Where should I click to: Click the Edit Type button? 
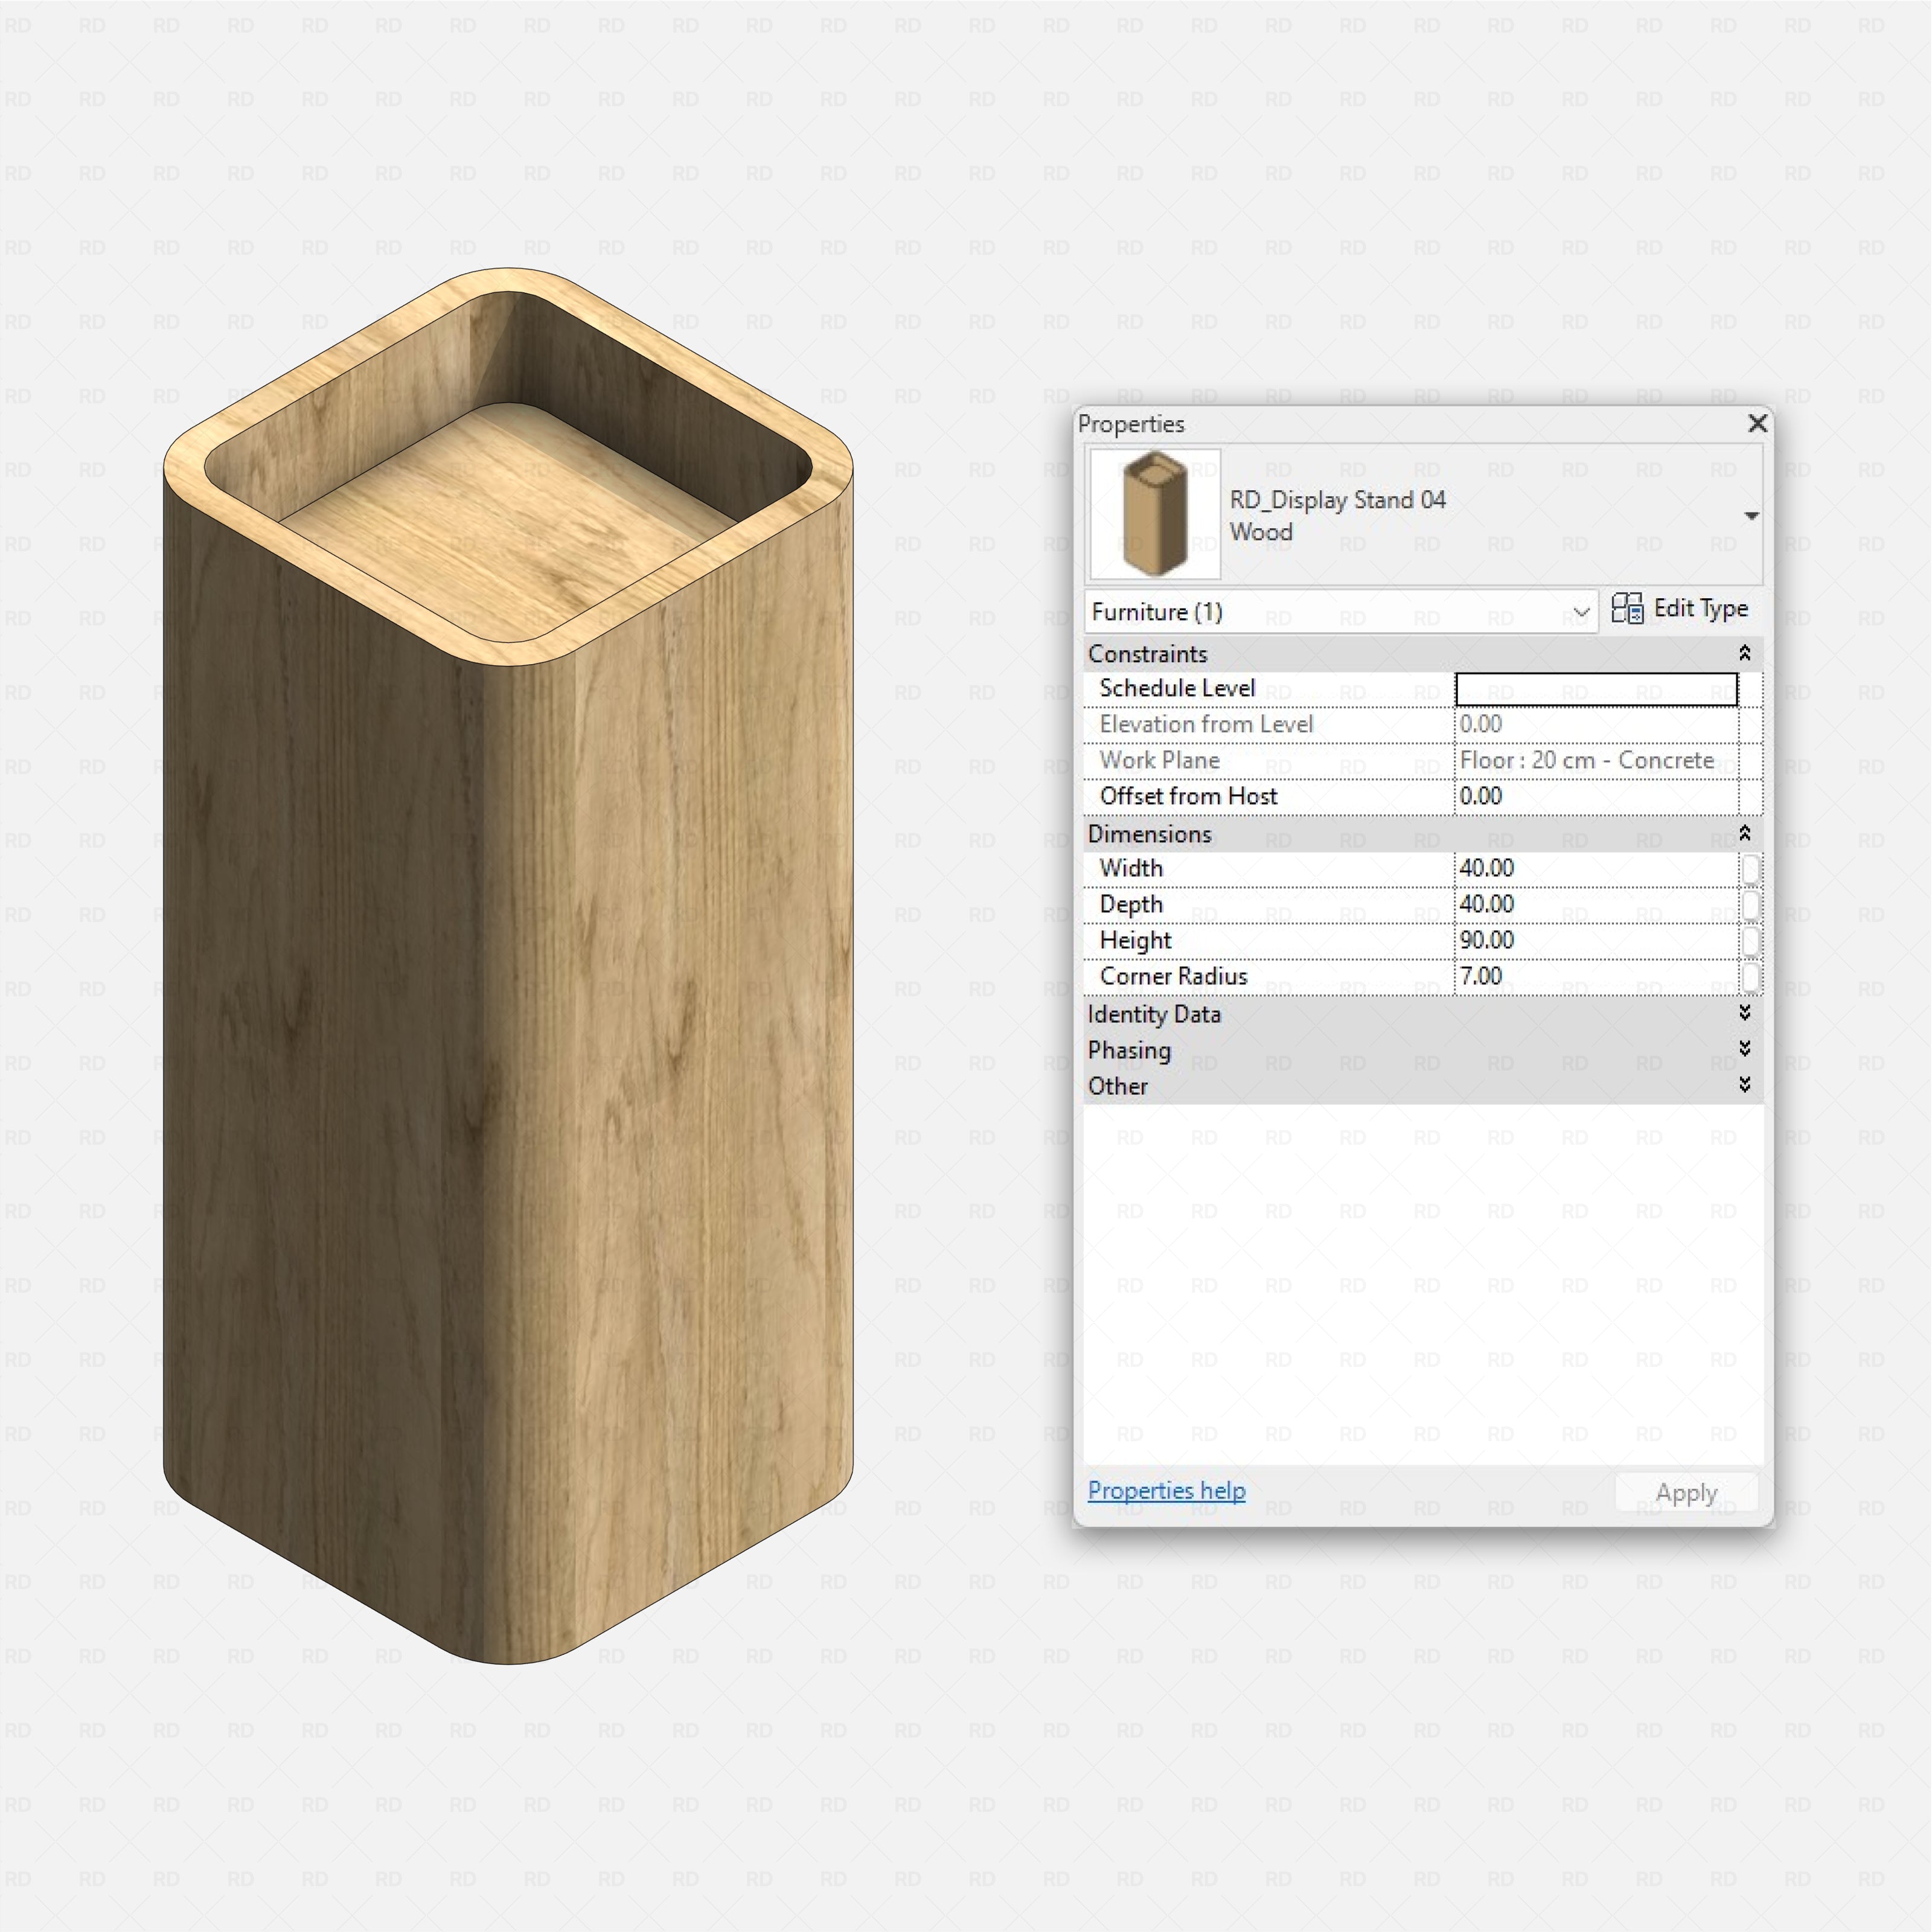1680,609
